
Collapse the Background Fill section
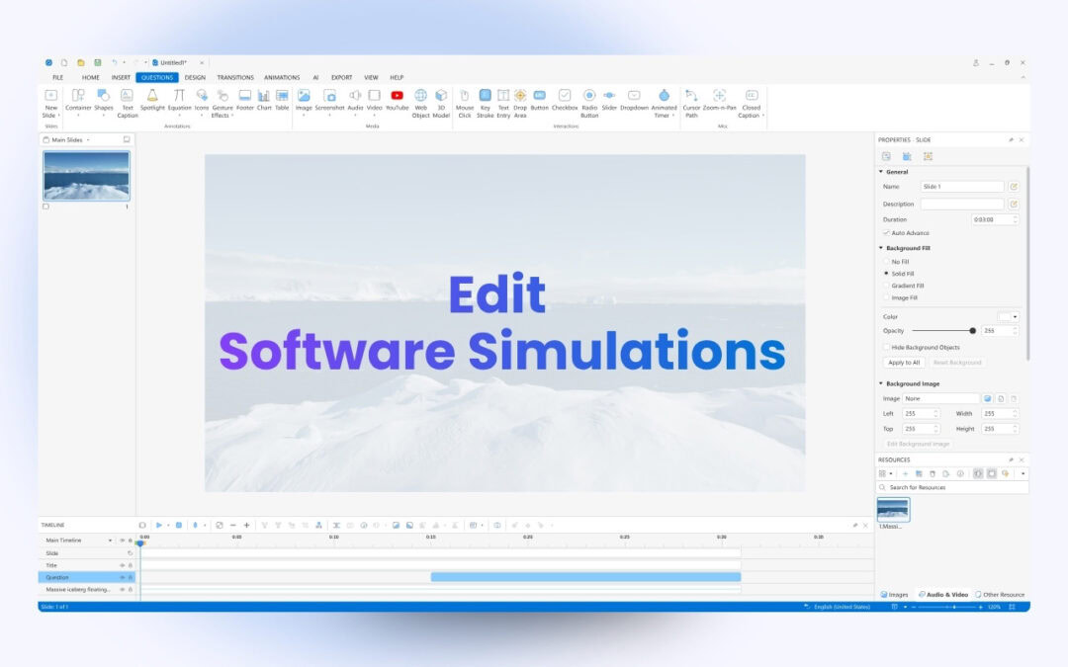tap(881, 248)
